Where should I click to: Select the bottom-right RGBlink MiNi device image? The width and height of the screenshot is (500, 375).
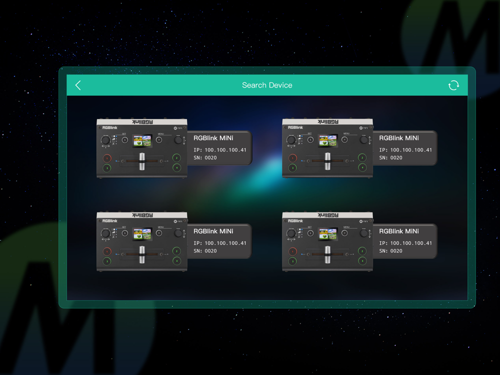pos(327,241)
